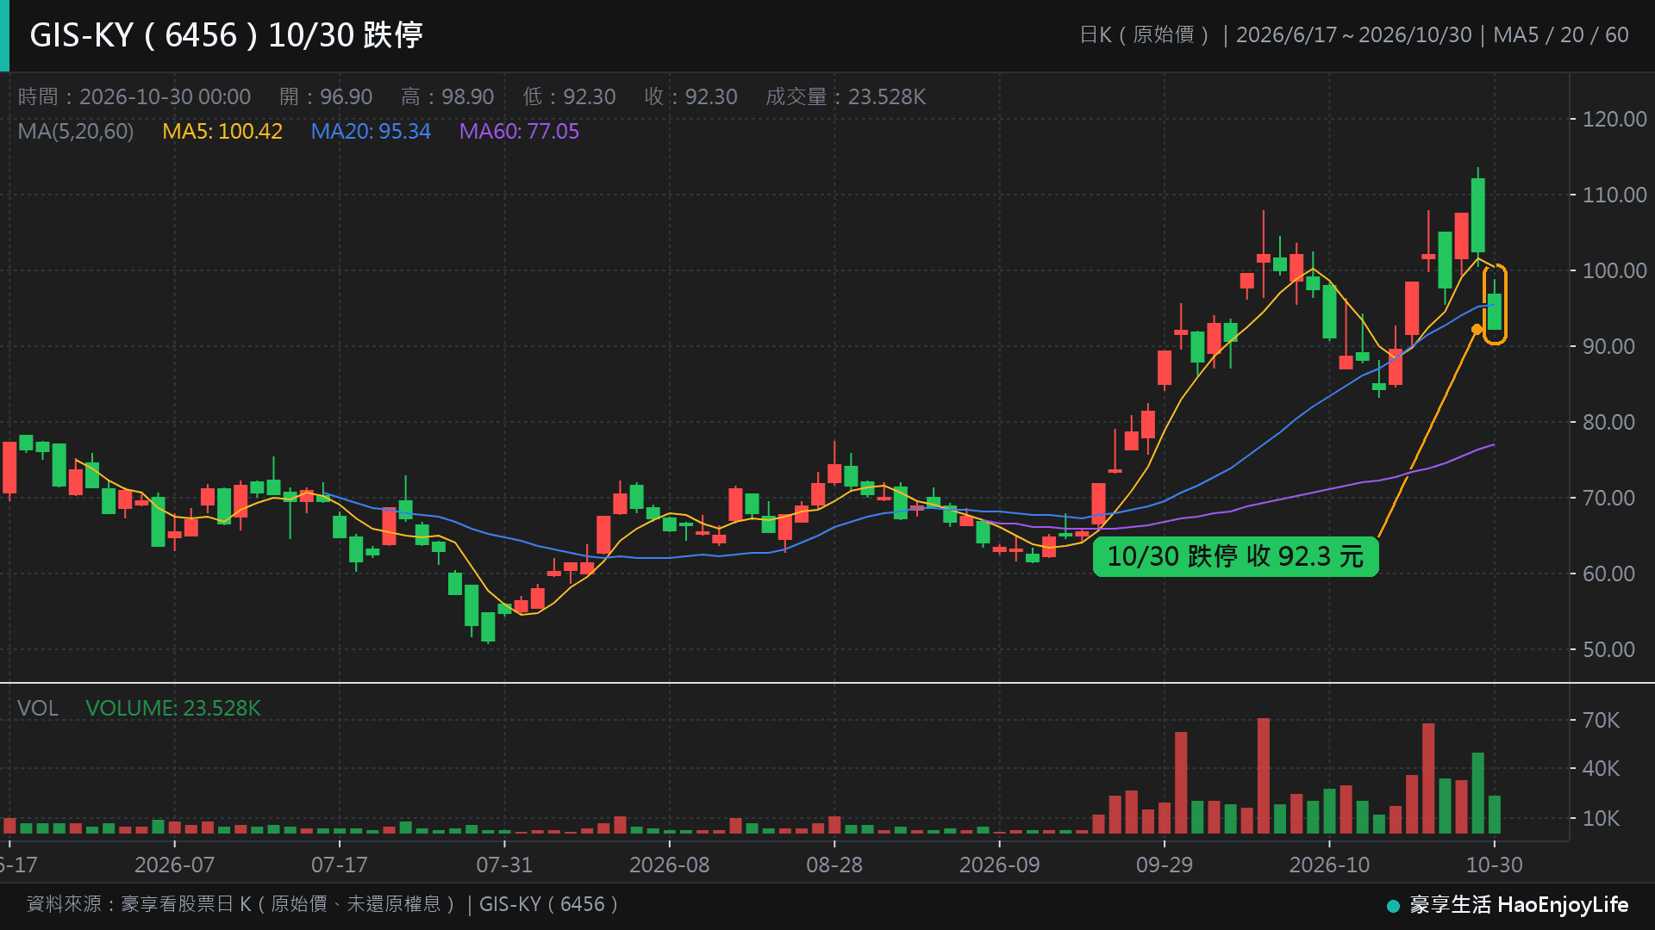Click the teal dot beside 豪享生活
The width and height of the screenshot is (1655, 930).
tap(1393, 906)
